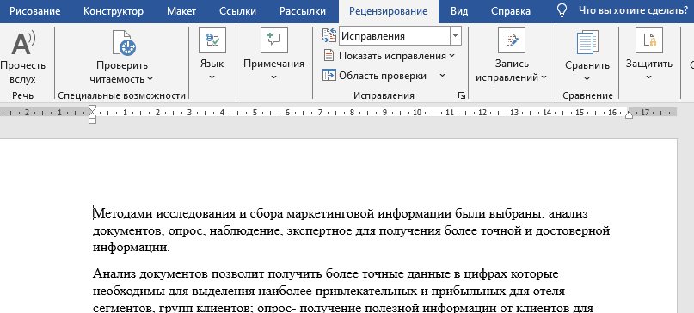This screenshot has width=694, height=313.
Task: Switch to the Макет tab
Action: (181, 11)
